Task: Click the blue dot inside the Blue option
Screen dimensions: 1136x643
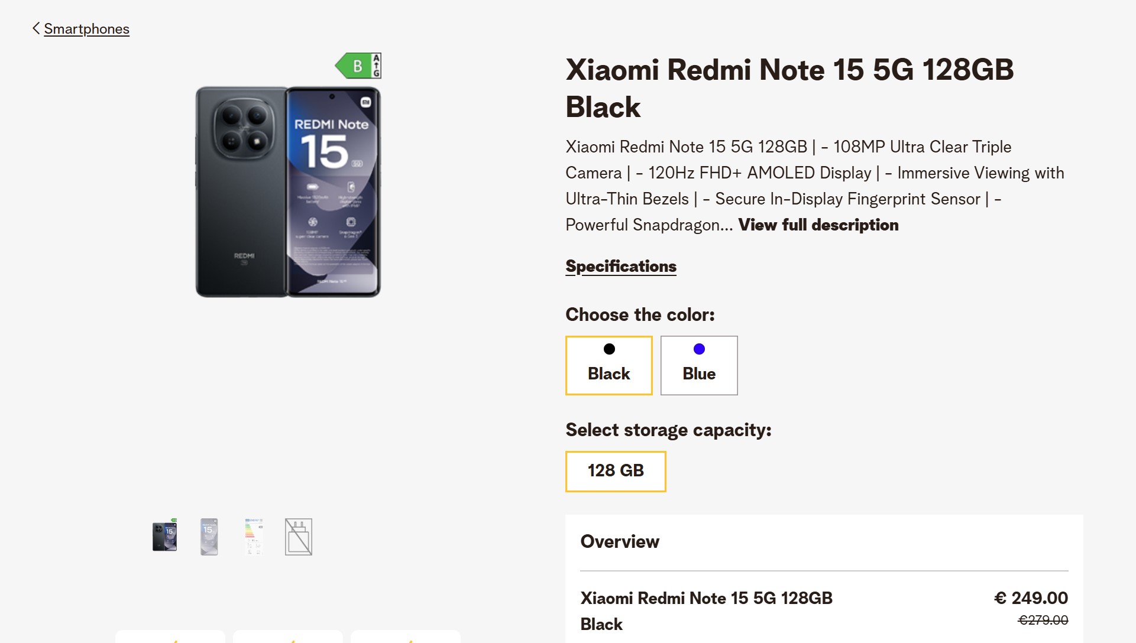Action: (699, 349)
